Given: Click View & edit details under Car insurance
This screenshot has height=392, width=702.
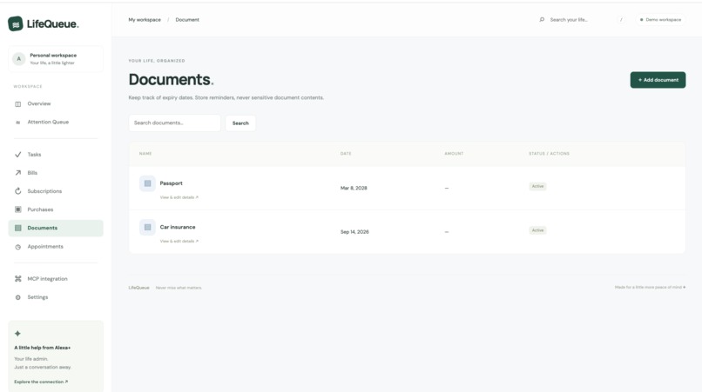Looking at the screenshot, I should (x=179, y=242).
